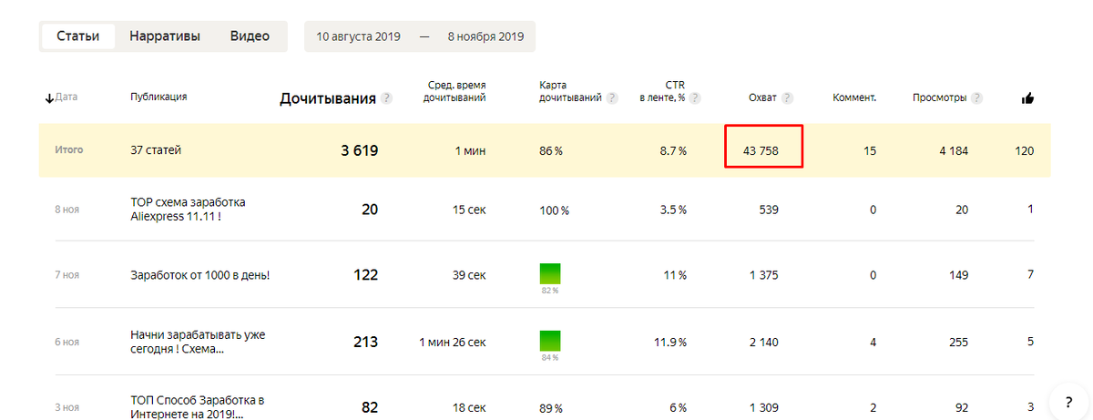1093x420 pixels.
Task: Click the read-throughs value 213
Action: tap(365, 342)
